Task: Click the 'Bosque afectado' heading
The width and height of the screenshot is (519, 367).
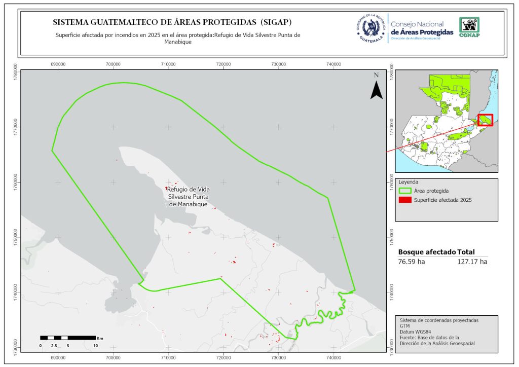Action: click(427, 252)
